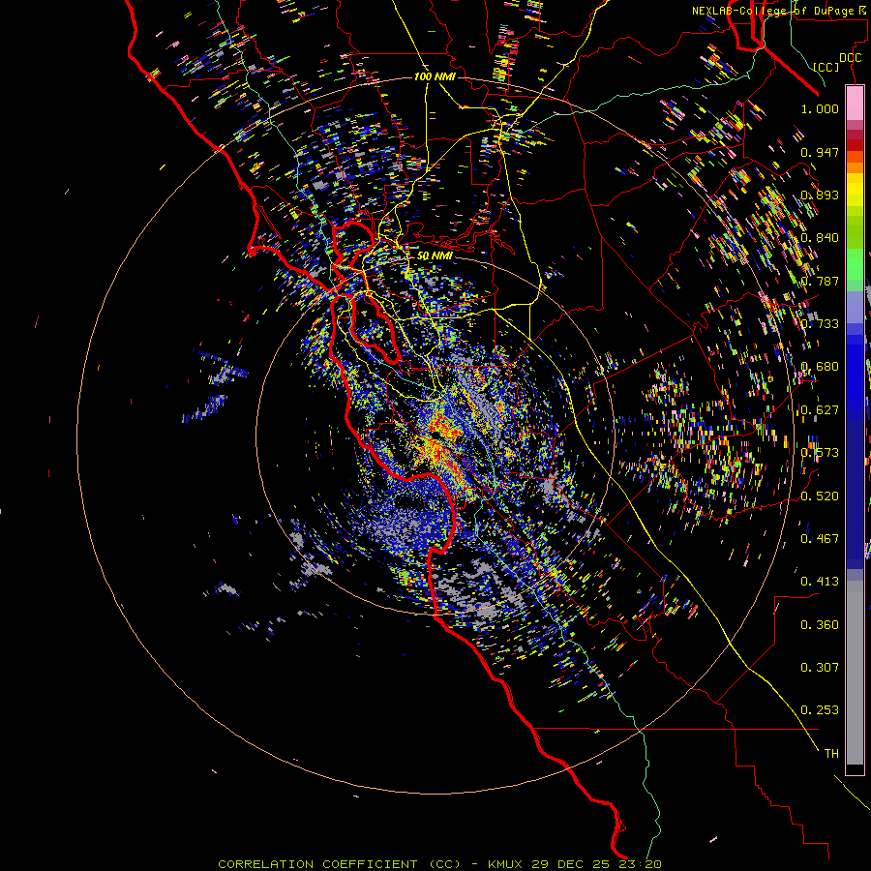This screenshot has height=871, width=871.
Task: Pick the pink top segment of color bar
Action: point(855,103)
